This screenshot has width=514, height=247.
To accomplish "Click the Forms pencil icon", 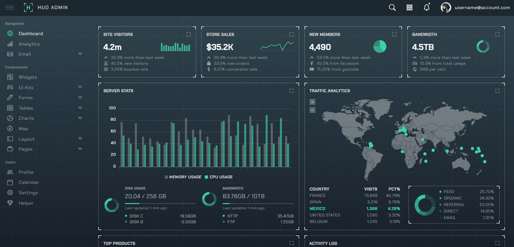I will (x=10, y=98).
